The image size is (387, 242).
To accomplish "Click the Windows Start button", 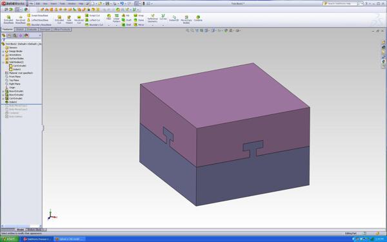I will (x=10, y=239).
